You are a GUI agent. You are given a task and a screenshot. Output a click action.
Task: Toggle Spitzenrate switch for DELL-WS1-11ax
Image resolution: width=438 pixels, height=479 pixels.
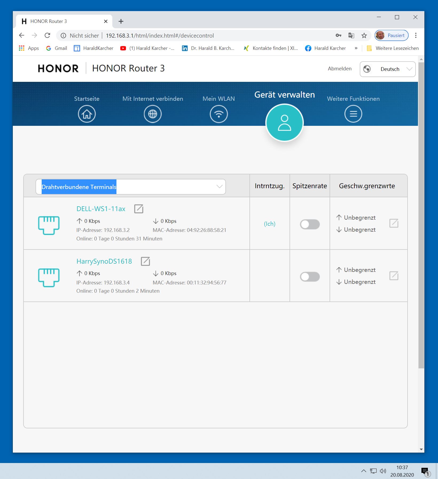pos(310,224)
